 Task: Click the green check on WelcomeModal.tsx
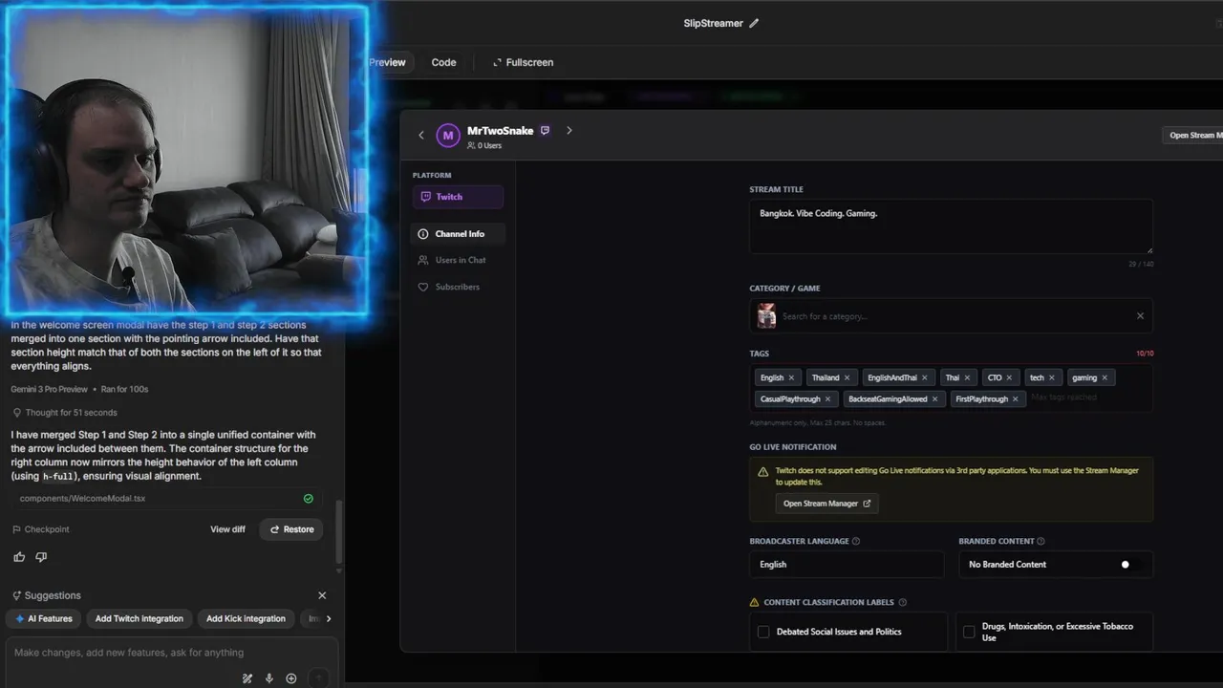(x=309, y=499)
